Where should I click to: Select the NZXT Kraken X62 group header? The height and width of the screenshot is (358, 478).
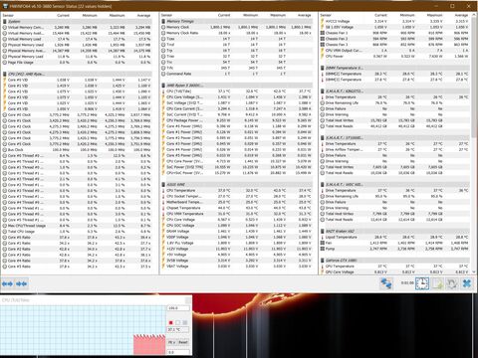pos(395,232)
